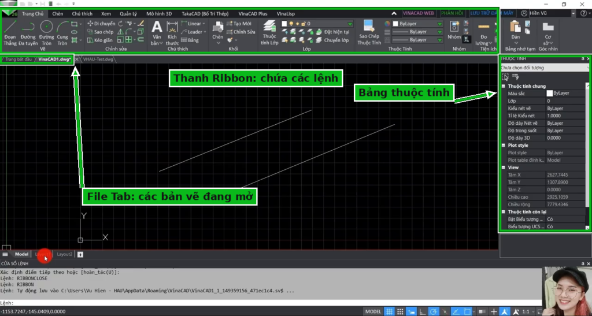Click Đặt hiện tại layer button
This screenshot has width=592, height=316.
pyautogui.click(x=332, y=32)
